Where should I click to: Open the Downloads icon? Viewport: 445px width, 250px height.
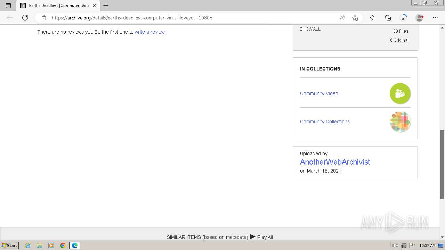403,17
